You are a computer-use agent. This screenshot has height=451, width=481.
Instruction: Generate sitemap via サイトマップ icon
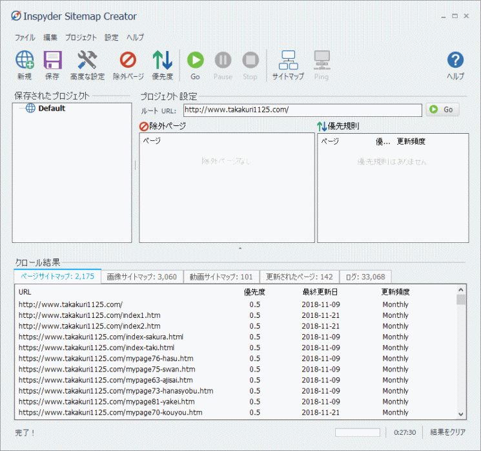click(288, 65)
